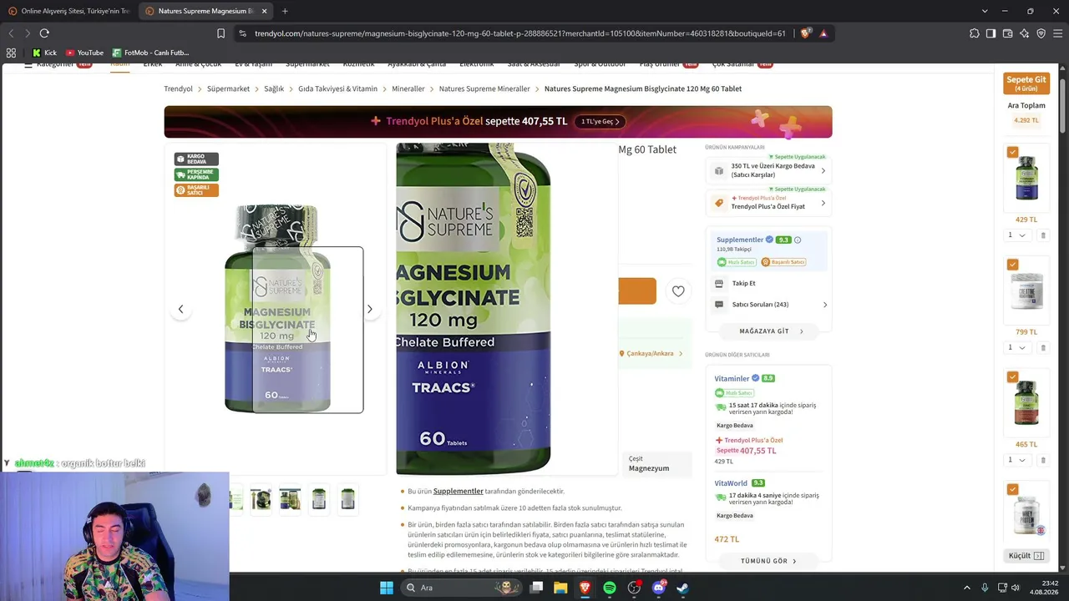Delete the 465 TL item from cart
The width and height of the screenshot is (1069, 601).
point(1043,460)
